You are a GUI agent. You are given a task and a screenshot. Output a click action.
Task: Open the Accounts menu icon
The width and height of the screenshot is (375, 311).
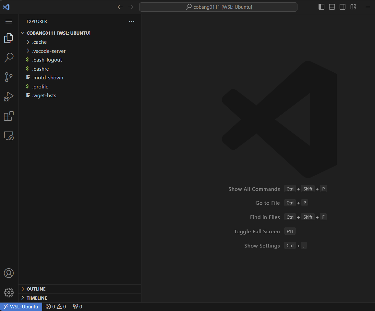(x=9, y=273)
